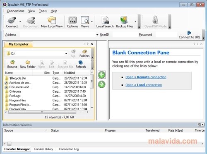
Task: Expand the Backup Files dropdown arrow
Action: (x=135, y=22)
